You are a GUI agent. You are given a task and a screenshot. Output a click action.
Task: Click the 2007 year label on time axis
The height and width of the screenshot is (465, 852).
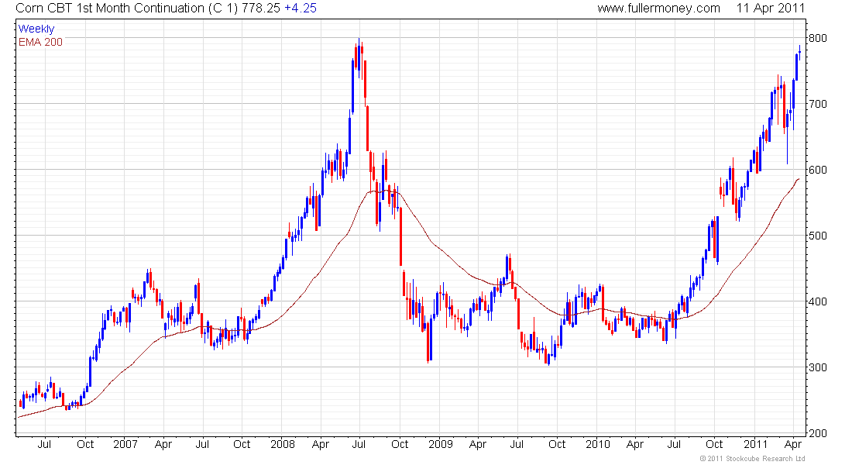pos(125,444)
